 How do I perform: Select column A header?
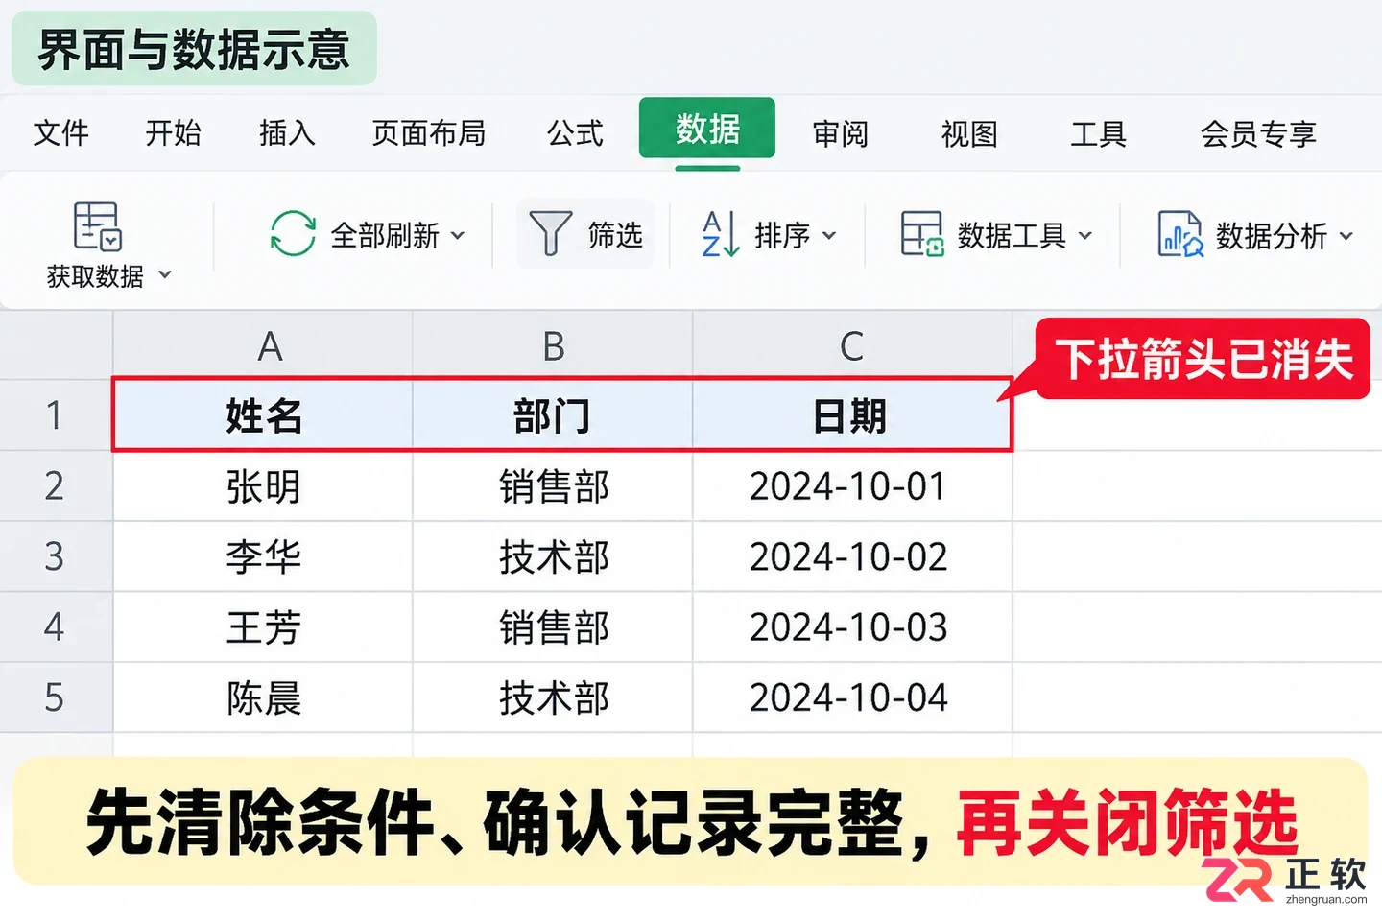pyautogui.click(x=263, y=345)
